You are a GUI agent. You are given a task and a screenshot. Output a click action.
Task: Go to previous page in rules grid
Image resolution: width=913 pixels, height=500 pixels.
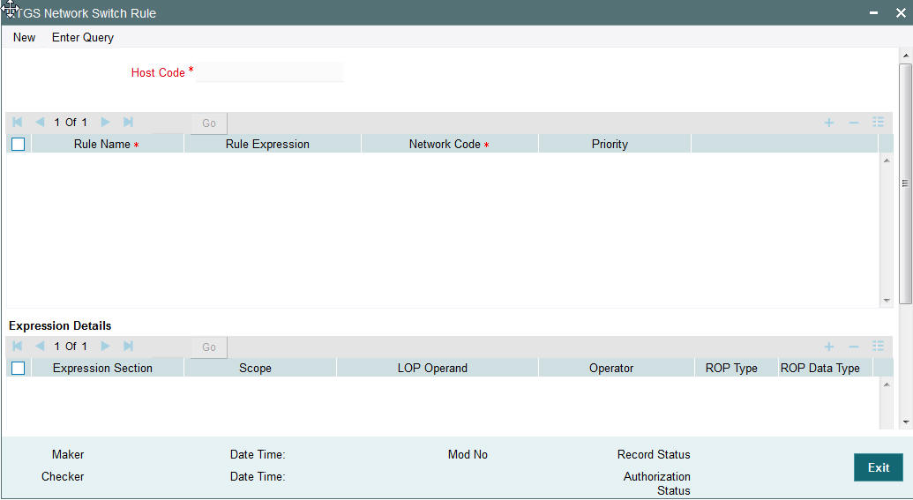pos(40,123)
